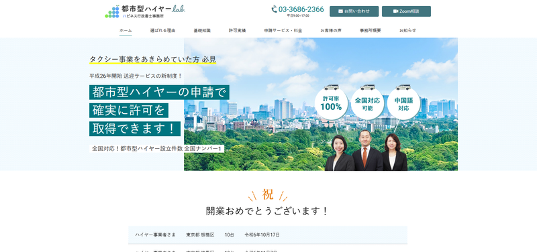537x252 pixels.
Task: Click the hero headline 都市型ハイヤーの申請で
Action: point(159,92)
